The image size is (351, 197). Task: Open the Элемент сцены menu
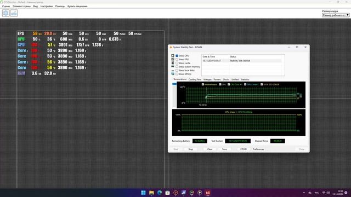(x=21, y=6)
